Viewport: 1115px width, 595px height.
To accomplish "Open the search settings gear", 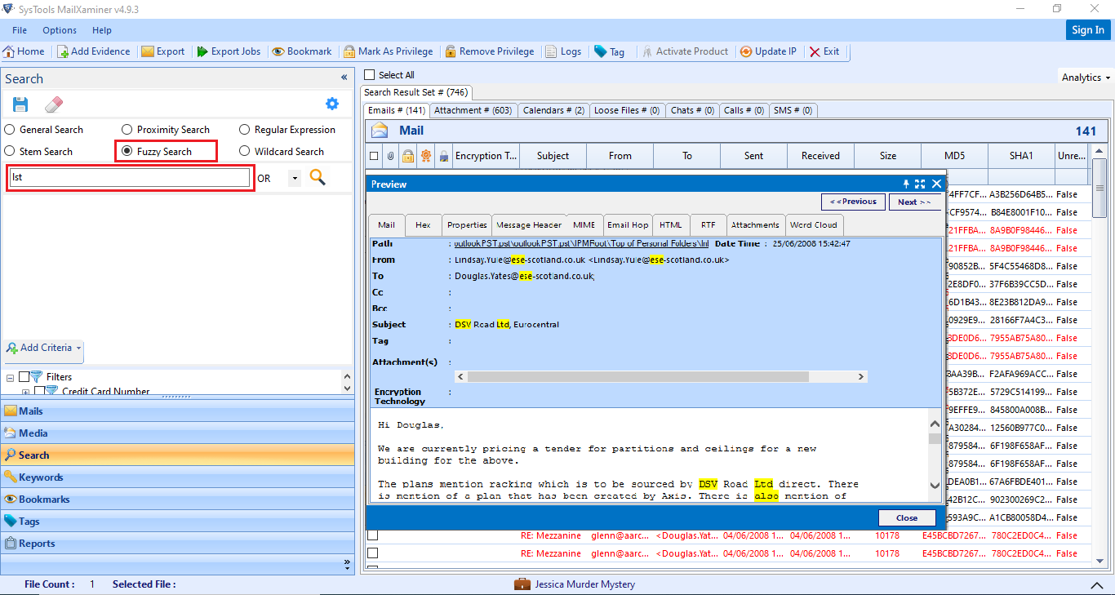I will coord(331,104).
